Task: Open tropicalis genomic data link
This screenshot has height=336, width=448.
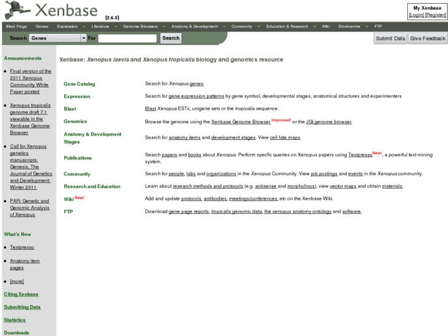Action: pos(236,211)
